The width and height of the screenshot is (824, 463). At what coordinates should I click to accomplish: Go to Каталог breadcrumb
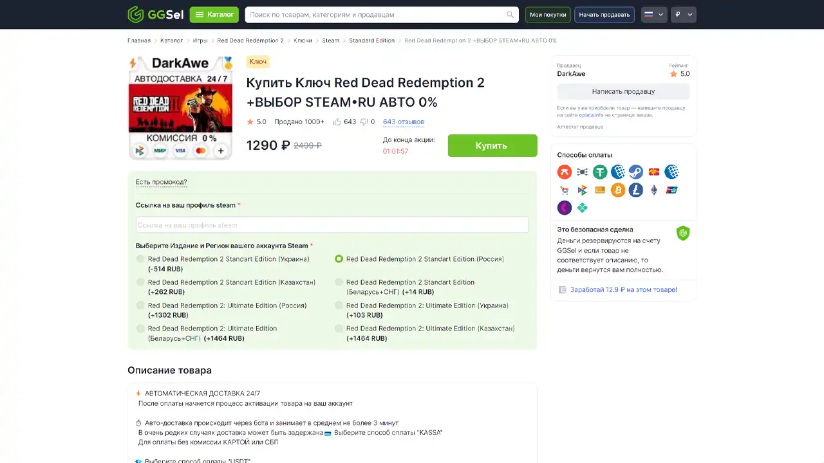click(x=171, y=41)
